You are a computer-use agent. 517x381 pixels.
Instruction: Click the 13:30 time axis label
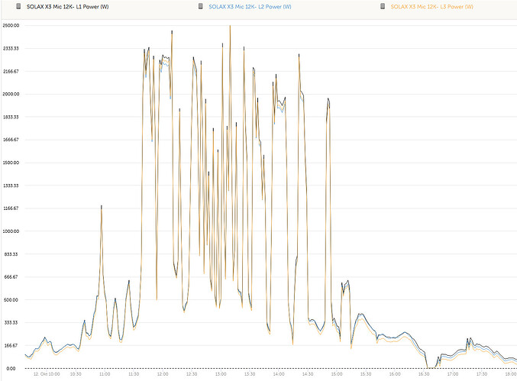click(250, 374)
